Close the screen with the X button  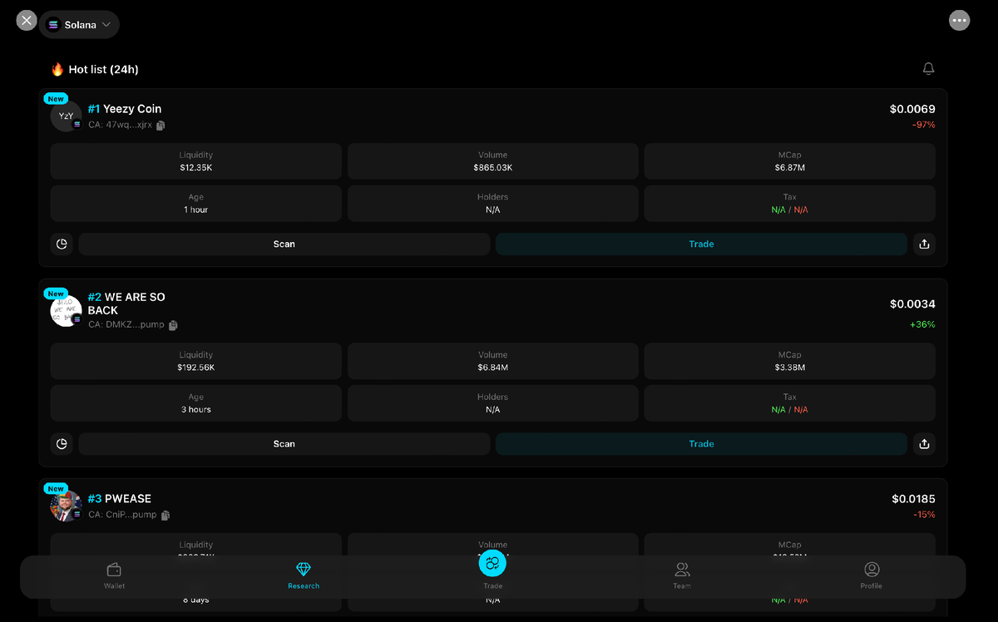27,21
